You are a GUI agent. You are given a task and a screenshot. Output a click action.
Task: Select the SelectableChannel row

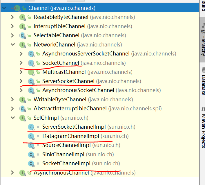tap(100, 35)
